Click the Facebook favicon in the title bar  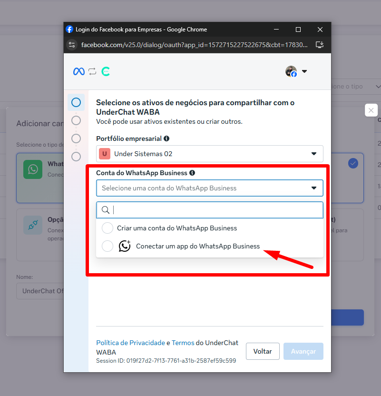pos(69,30)
